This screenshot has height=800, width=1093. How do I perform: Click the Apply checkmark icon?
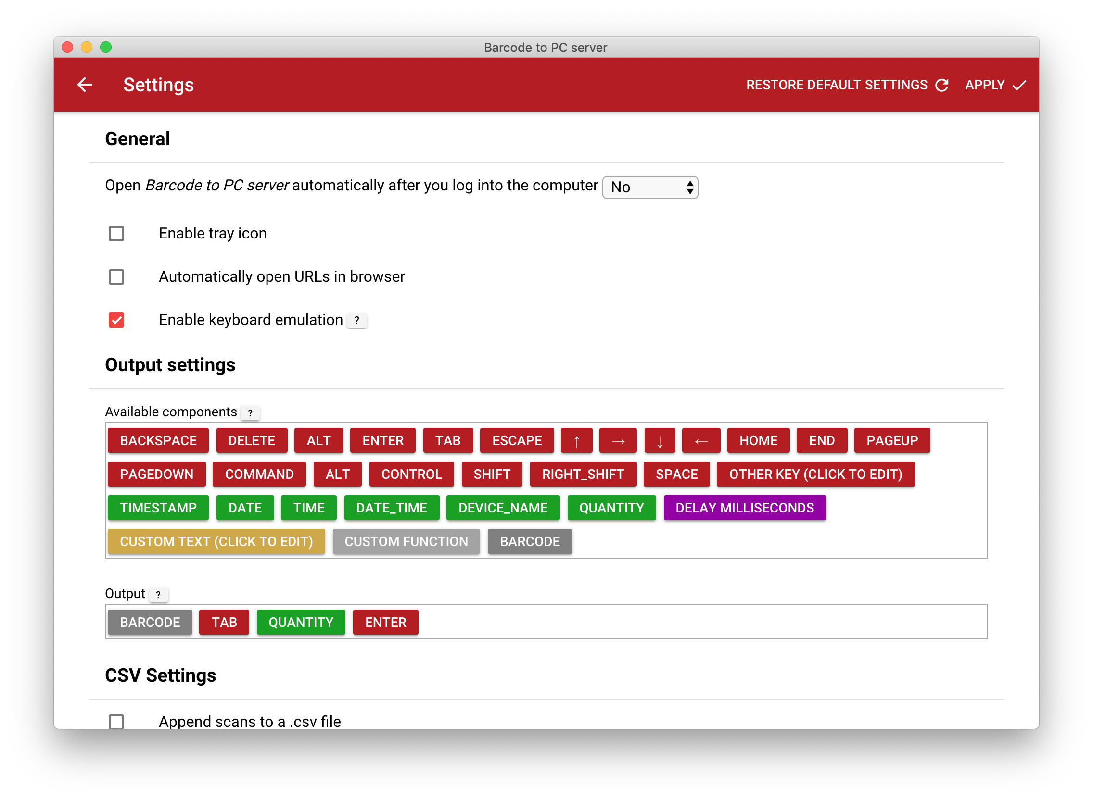pyautogui.click(x=1019, y=85)
